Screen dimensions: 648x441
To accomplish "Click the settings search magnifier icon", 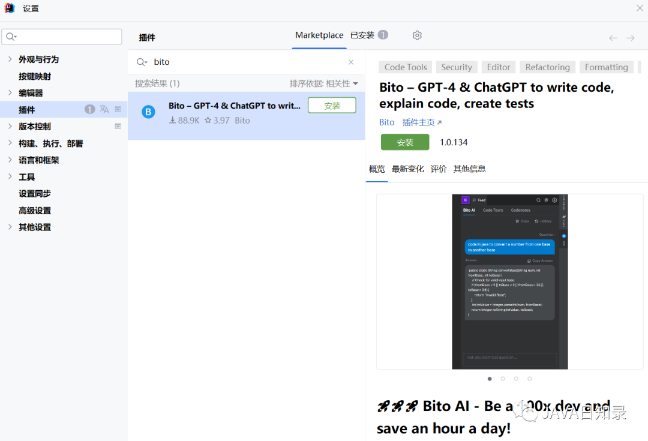I will (x=11, y=37).
